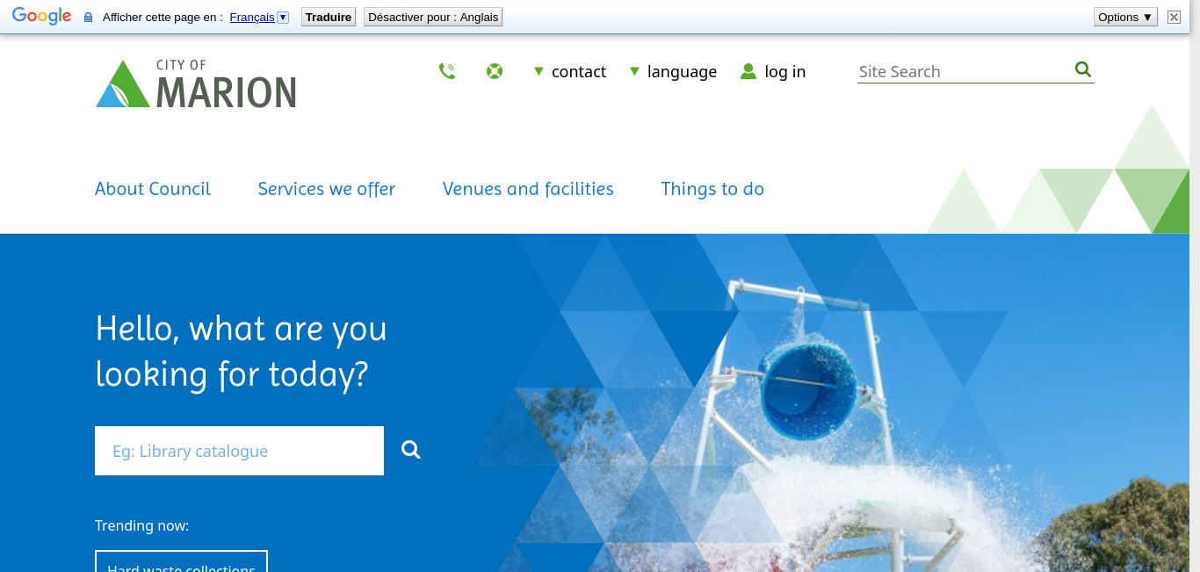Click Désactiver pour : Anglais button
Image resolution: width=1200 pixels, height=572 pixels.
click(x=433, y=17)
